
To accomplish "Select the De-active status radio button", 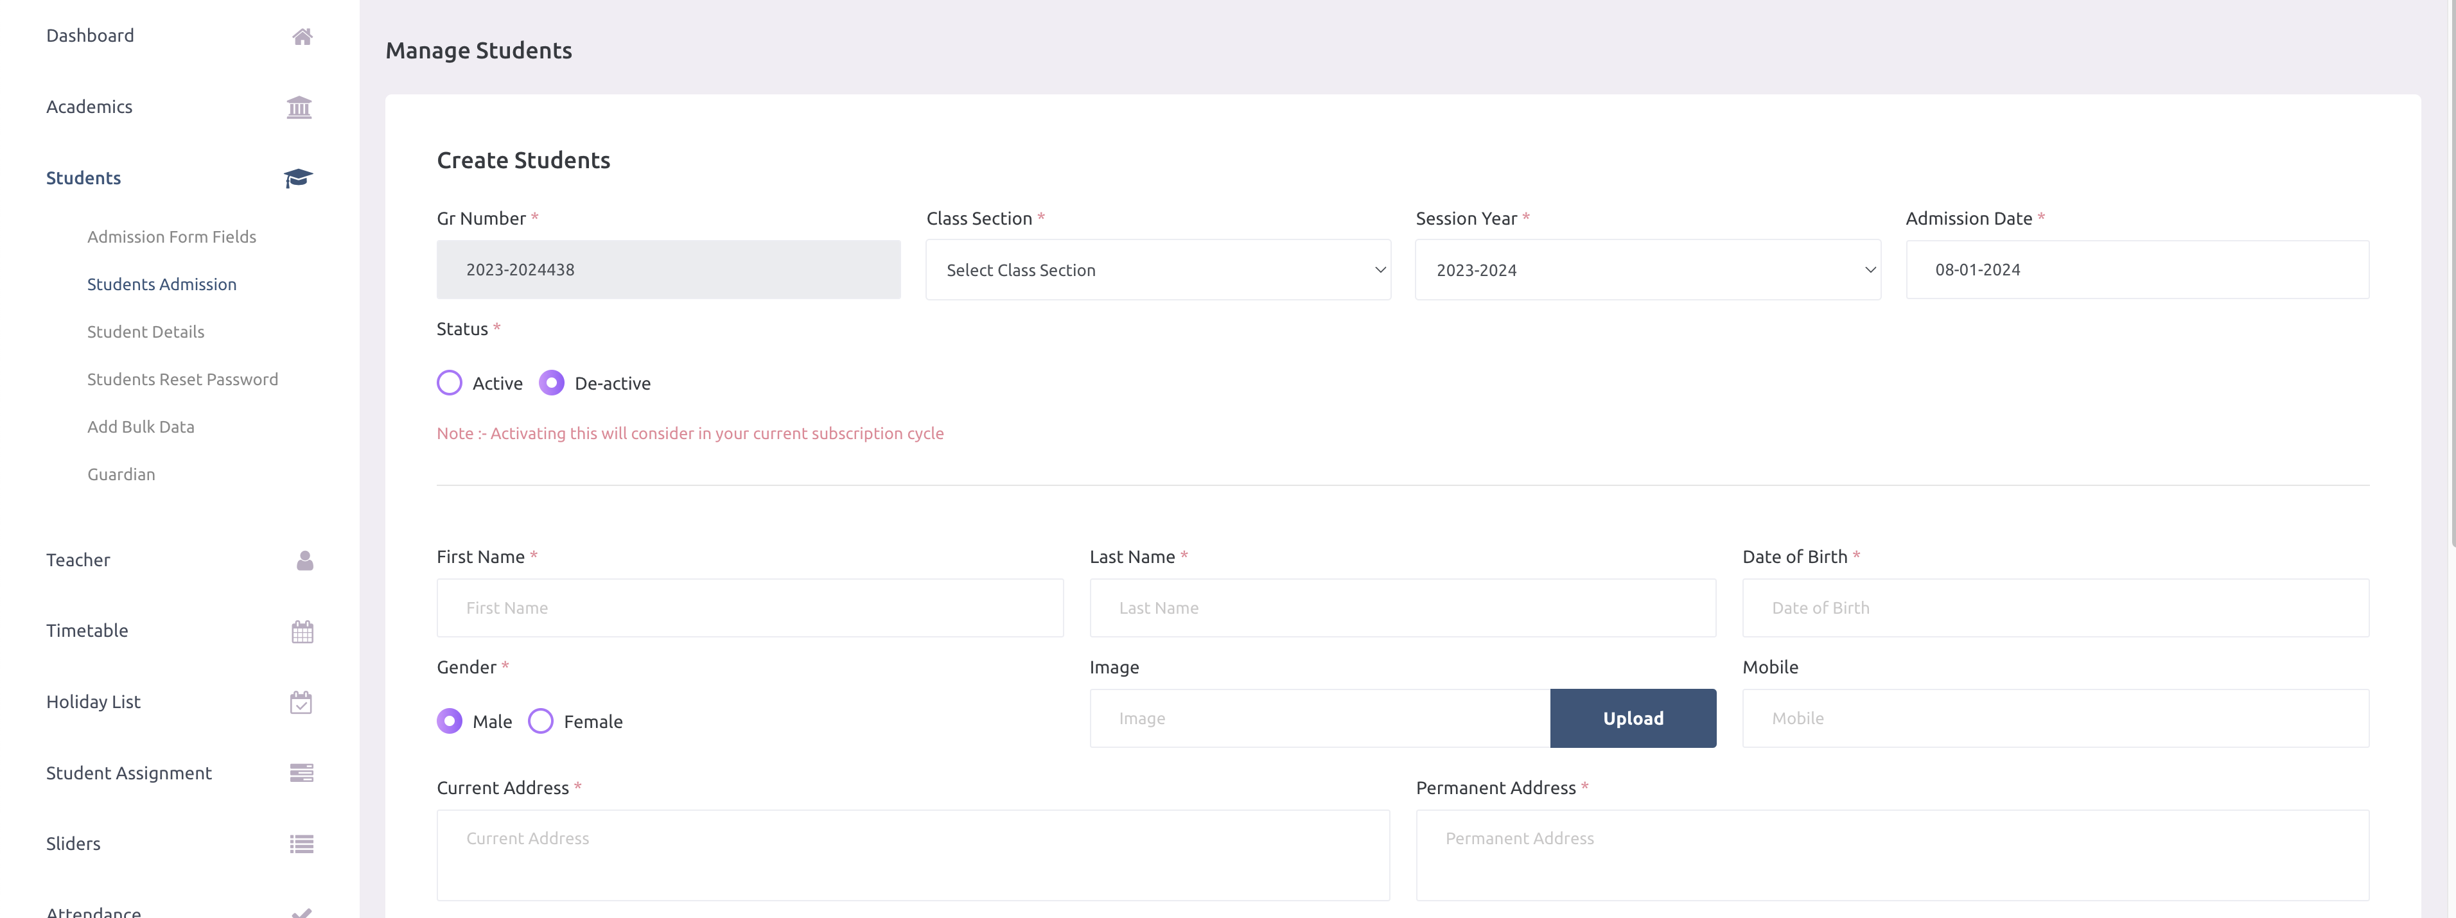I will tap(551, 382).
